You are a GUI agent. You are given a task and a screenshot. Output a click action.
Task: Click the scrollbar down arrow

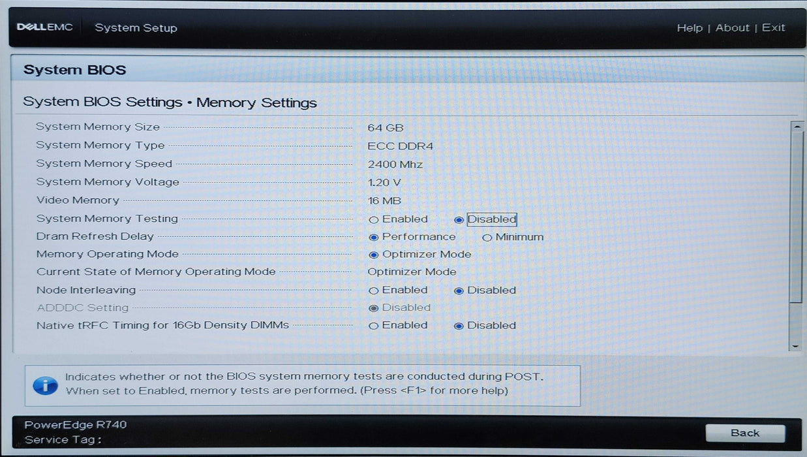[796, 345]
